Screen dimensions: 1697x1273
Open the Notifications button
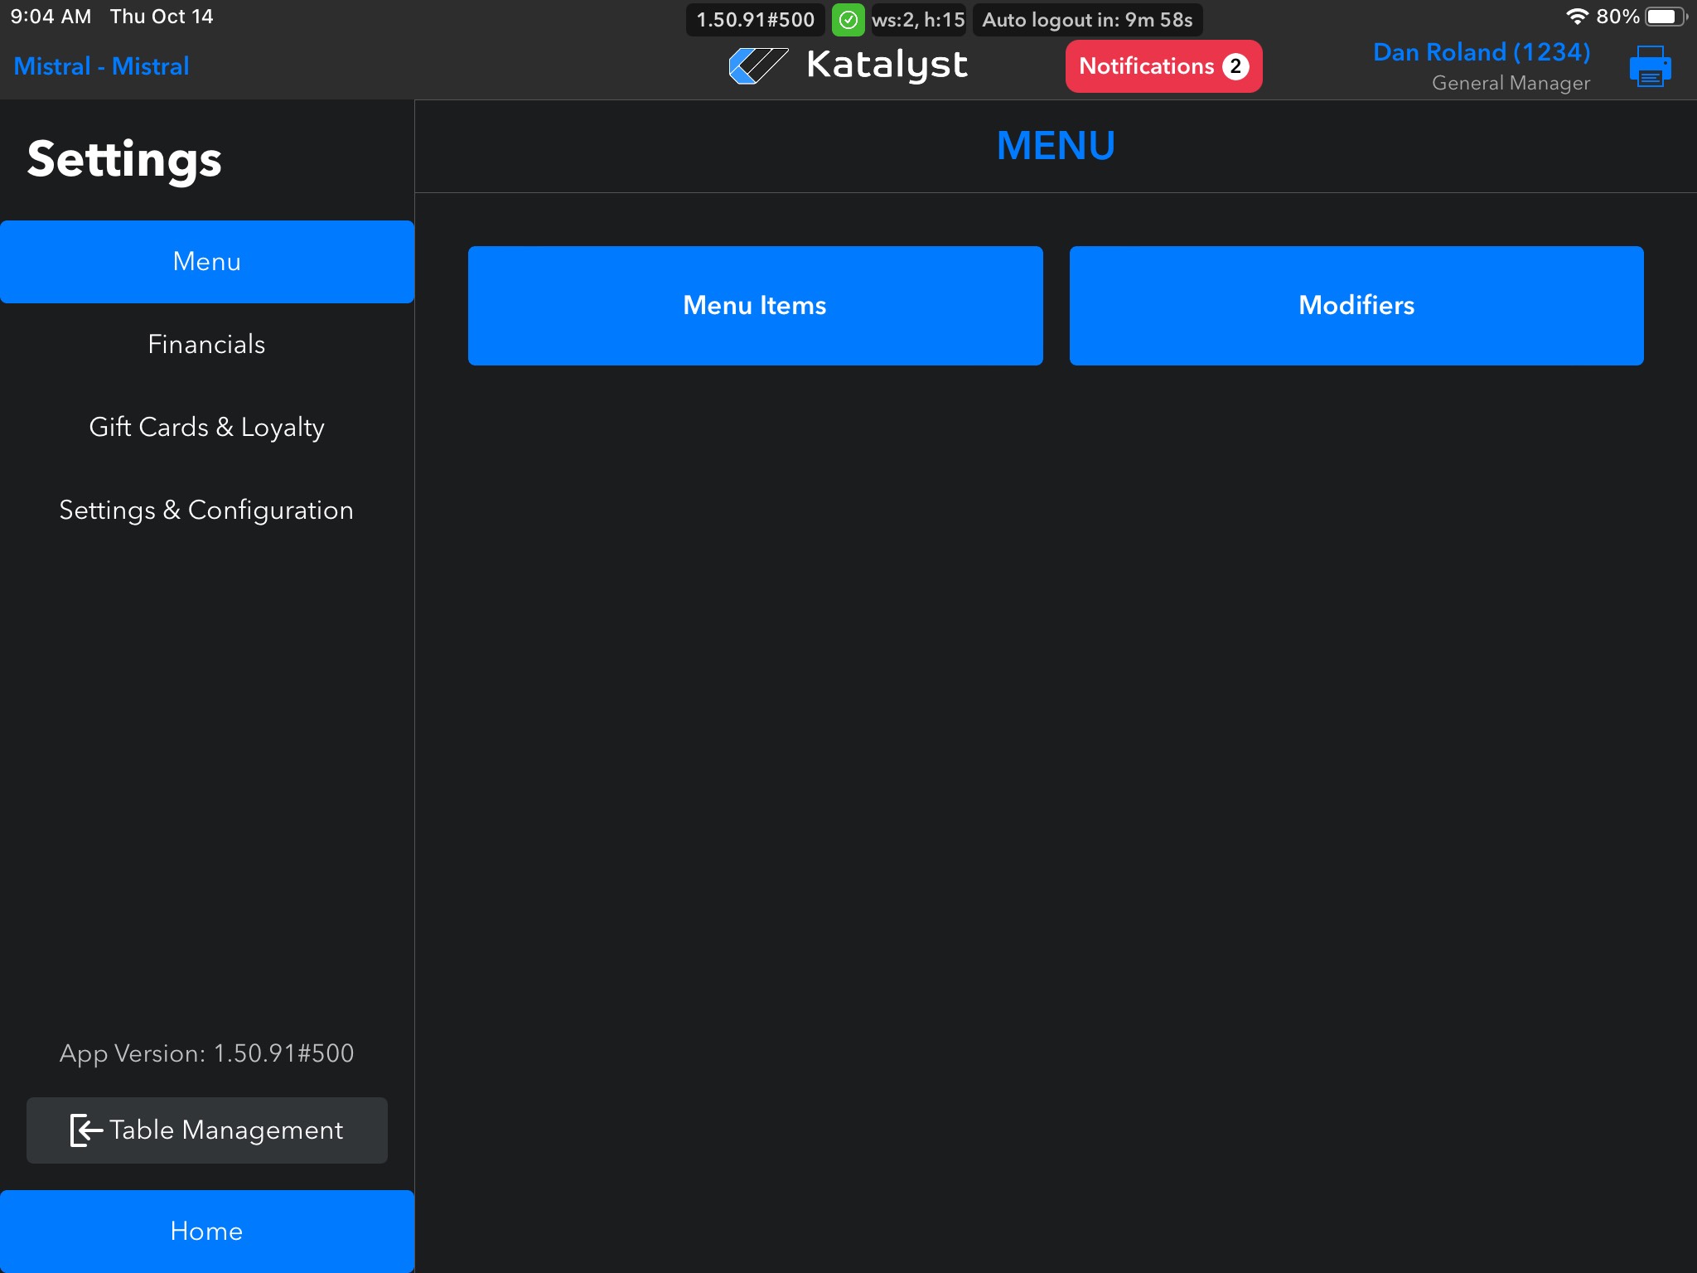(1163, 66)
